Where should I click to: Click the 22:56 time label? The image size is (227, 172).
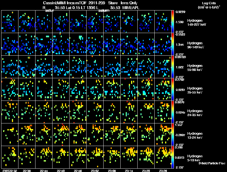[x=78, y=171]
